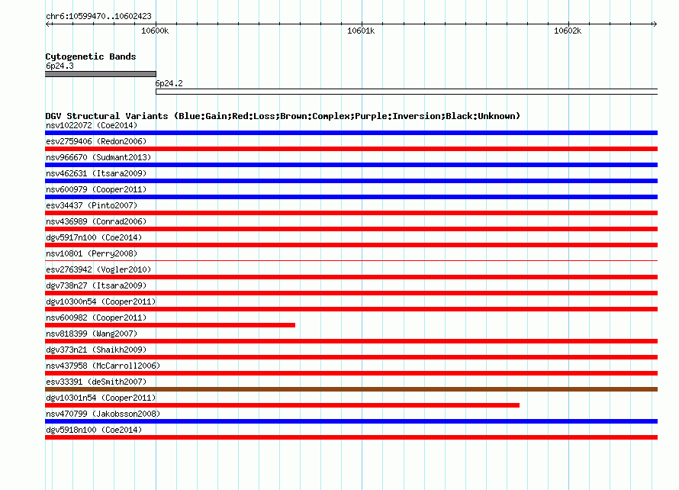Select the nsv600979 (Cooper2011) label
679x490 pixels.
tap(96, 189)
